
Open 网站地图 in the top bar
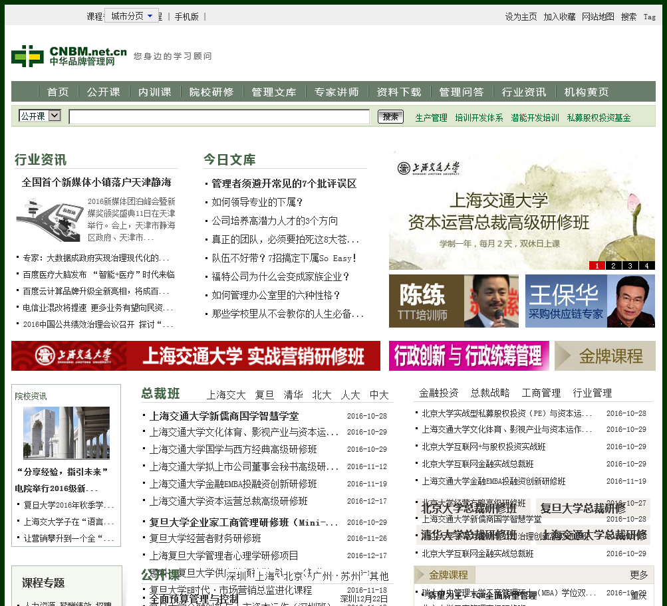pos(598,17)
